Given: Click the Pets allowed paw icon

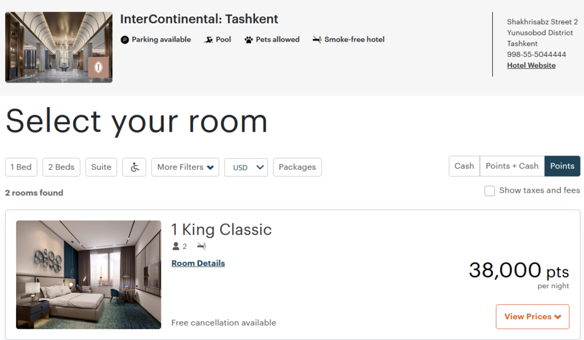Looking at the screenshot, I should pos(249,39).
